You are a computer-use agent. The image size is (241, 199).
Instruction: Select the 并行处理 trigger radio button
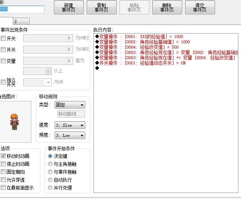click(x=50, y=188)
